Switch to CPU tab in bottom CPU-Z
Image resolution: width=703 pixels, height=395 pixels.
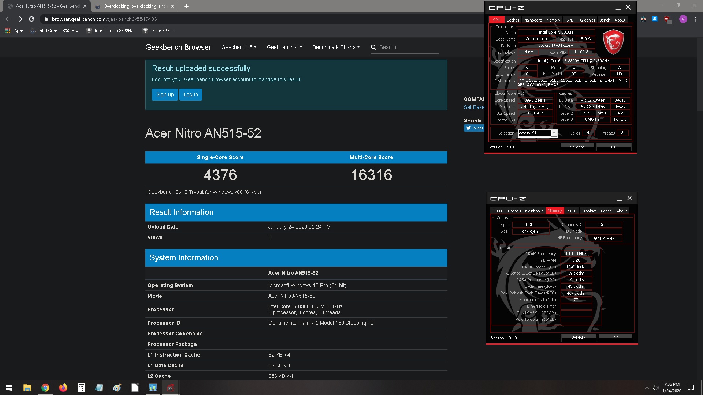click(498, 211)
